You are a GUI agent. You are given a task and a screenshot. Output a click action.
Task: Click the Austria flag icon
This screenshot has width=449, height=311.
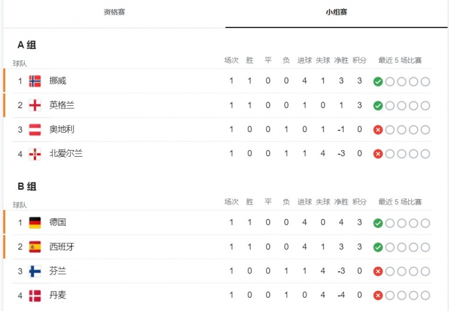pyautogui.click(x=35, y=130)
